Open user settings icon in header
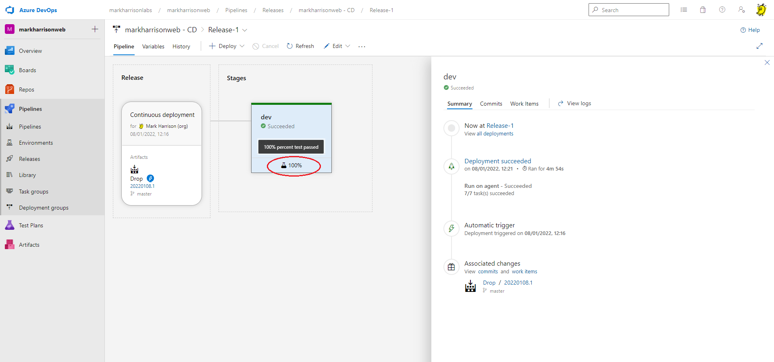Viewport: 774px width, 362px height. tap(741, 10)
